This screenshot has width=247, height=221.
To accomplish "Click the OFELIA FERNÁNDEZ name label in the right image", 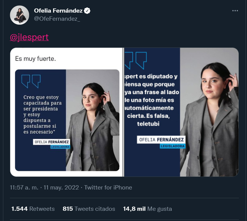I will (x=160, y=140).
